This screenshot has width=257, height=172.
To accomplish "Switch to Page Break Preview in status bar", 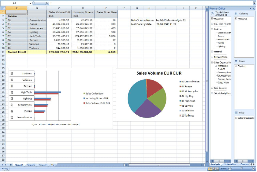I will click(218, 169).
